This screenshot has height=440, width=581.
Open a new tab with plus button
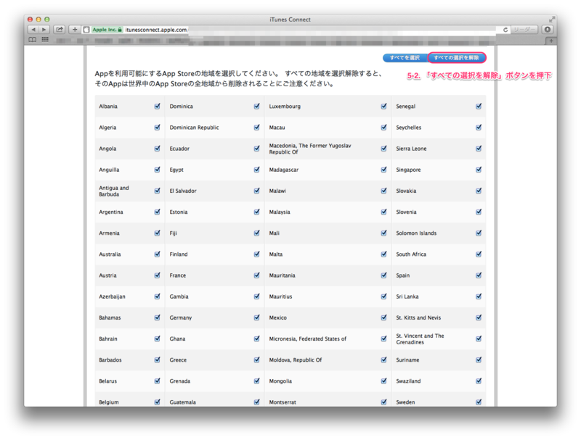click(551, 41)
